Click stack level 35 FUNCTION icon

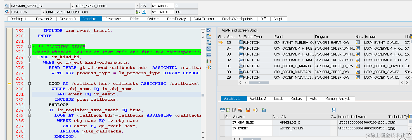pyautogui.click(x=241, y=42)
